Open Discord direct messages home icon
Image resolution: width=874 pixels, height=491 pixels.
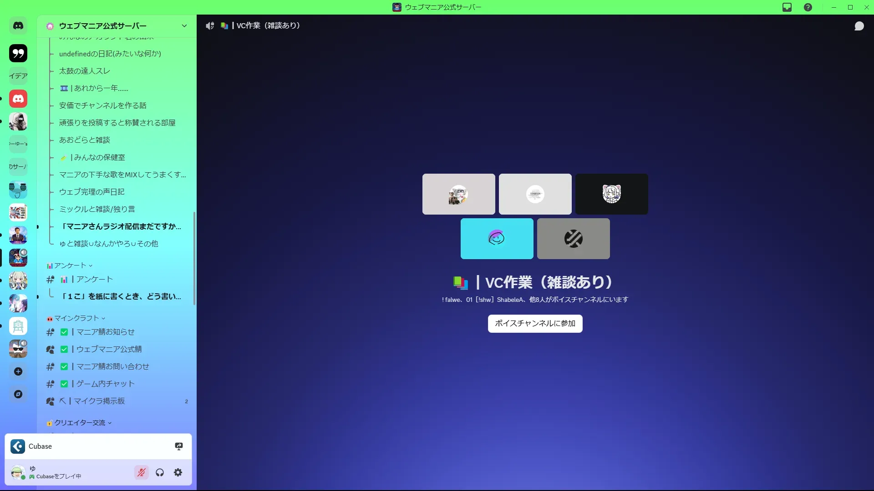(x=18, y=26)
